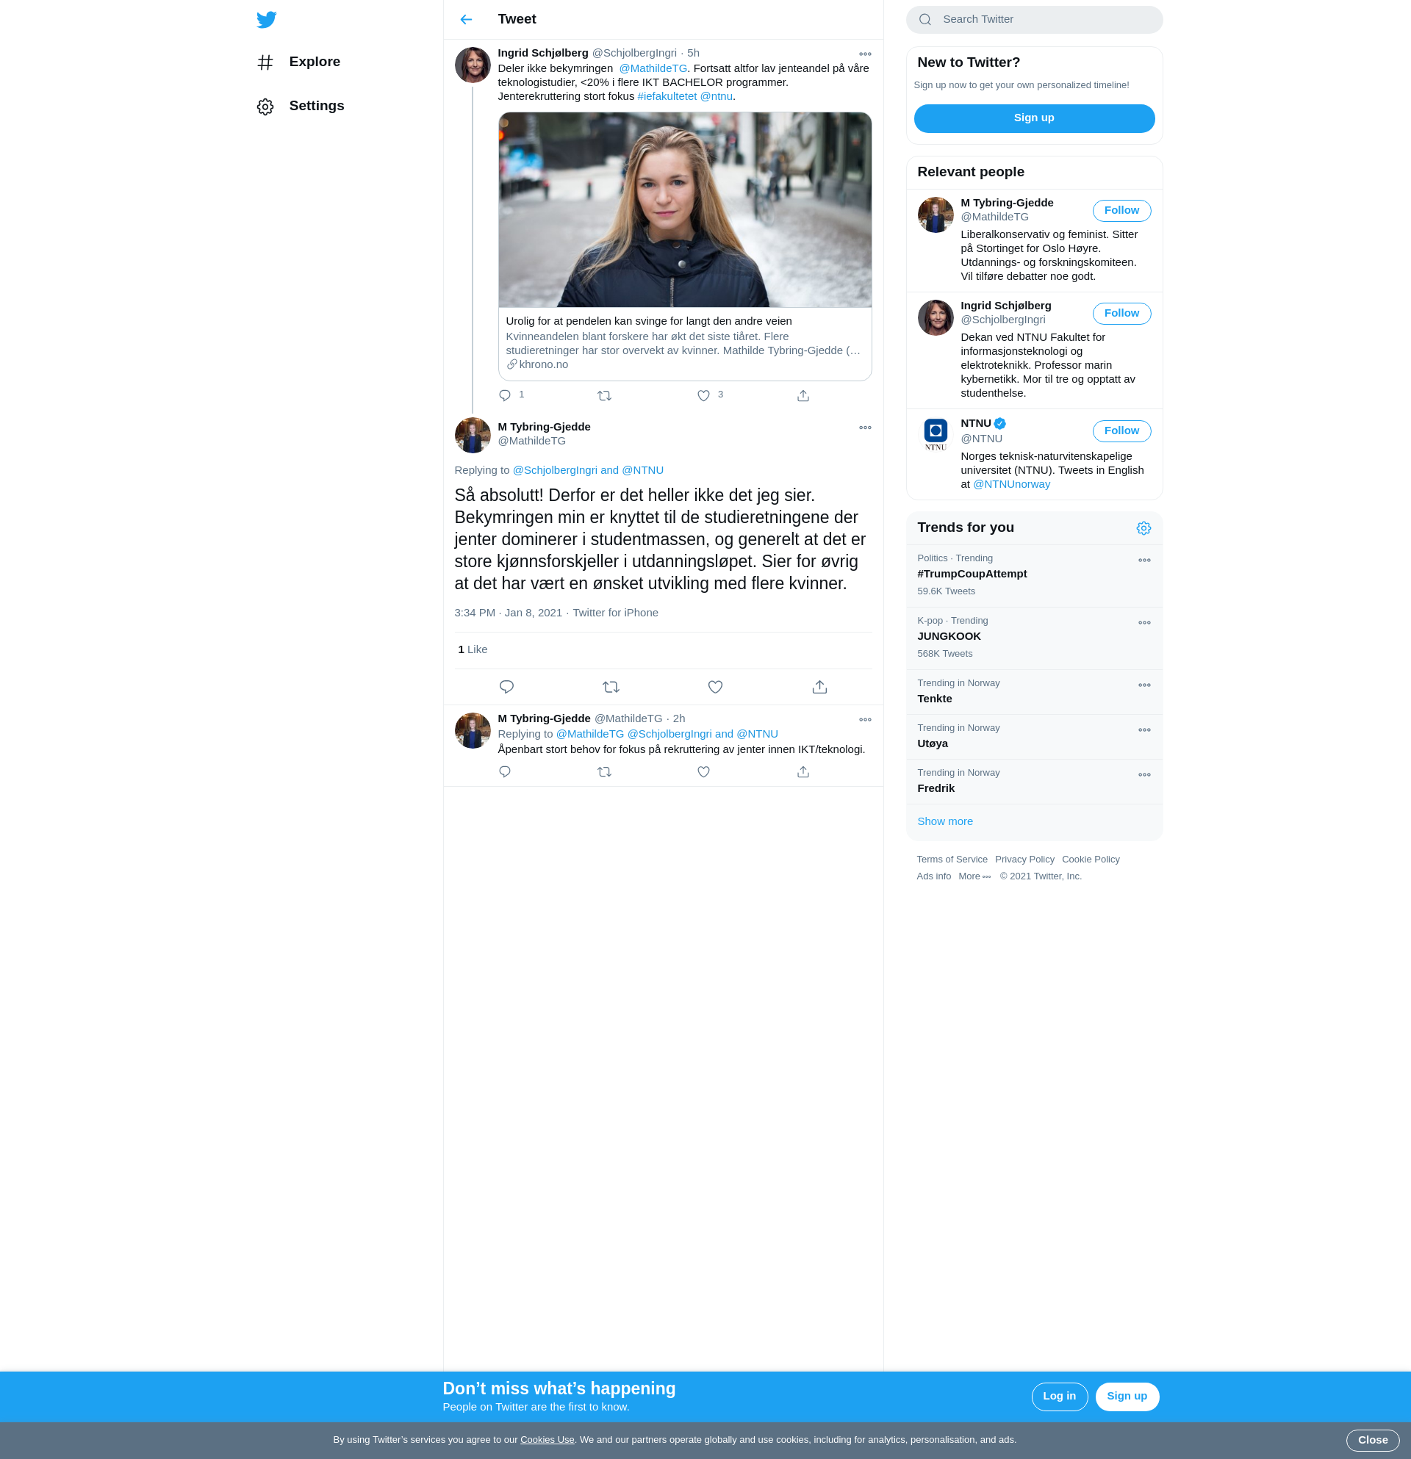This screenshot has height=1459, width=1411.
Task: Open more options on the main tweet
Action: click(864, 428)
